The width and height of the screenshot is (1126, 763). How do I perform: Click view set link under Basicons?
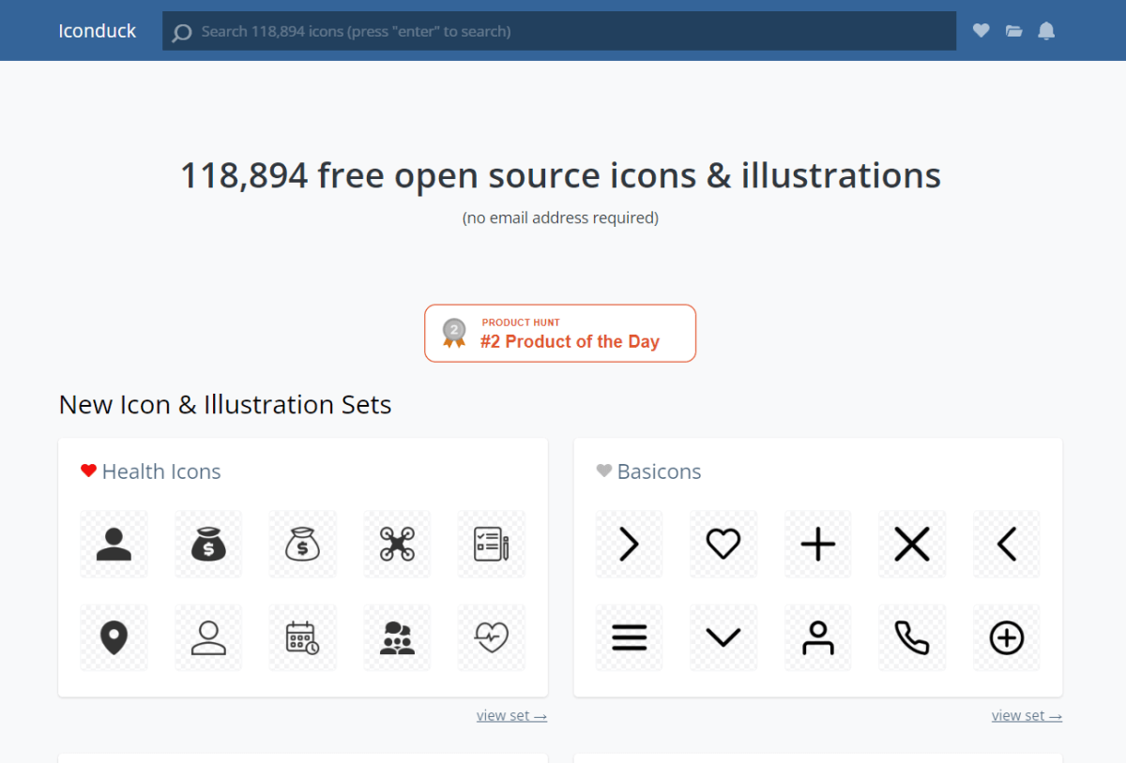click(1027, 715)
